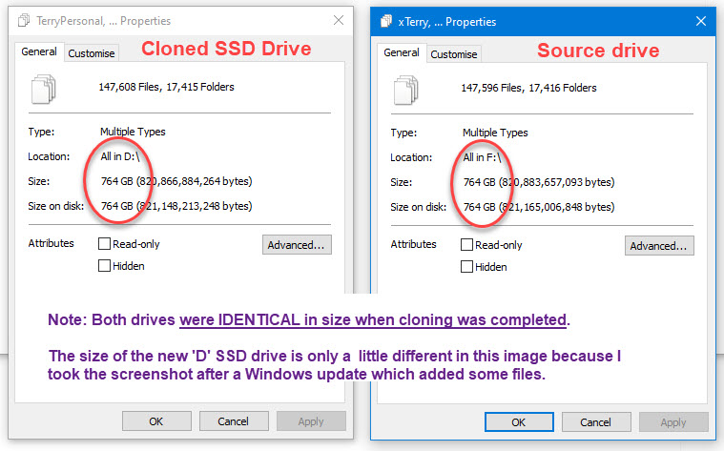Click the multiple-files icon in TerryPersonal Properties
Viewport: 724px width, 451px height.
[x=44, y=89]
